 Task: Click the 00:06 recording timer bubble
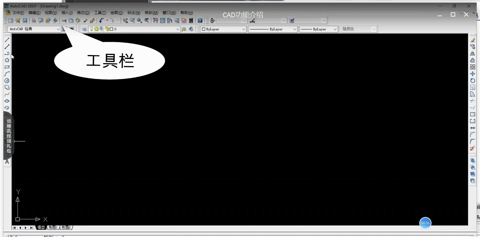[425, 223]
